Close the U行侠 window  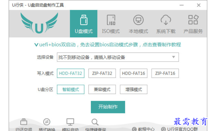pyautogui.click(x=199, y=5)
